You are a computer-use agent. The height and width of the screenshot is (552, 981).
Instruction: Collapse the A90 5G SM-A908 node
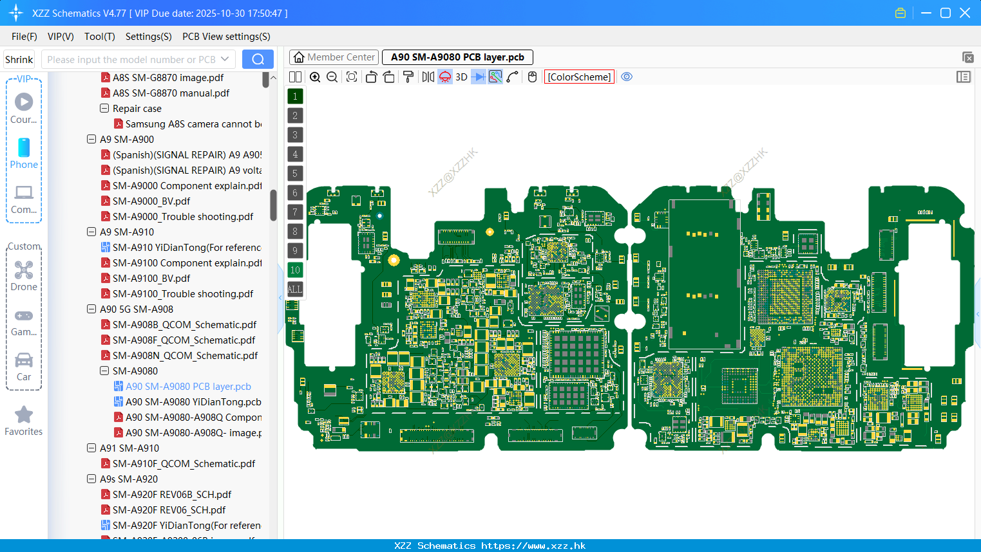coord(91,309)
